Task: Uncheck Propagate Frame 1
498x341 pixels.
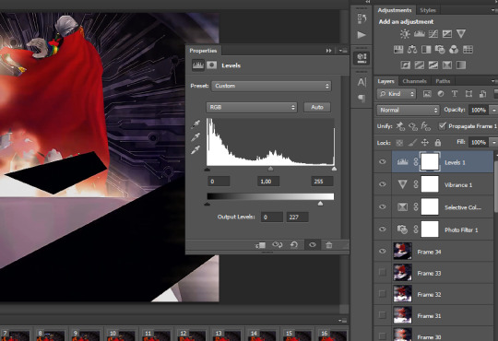Action: point(442,126)
